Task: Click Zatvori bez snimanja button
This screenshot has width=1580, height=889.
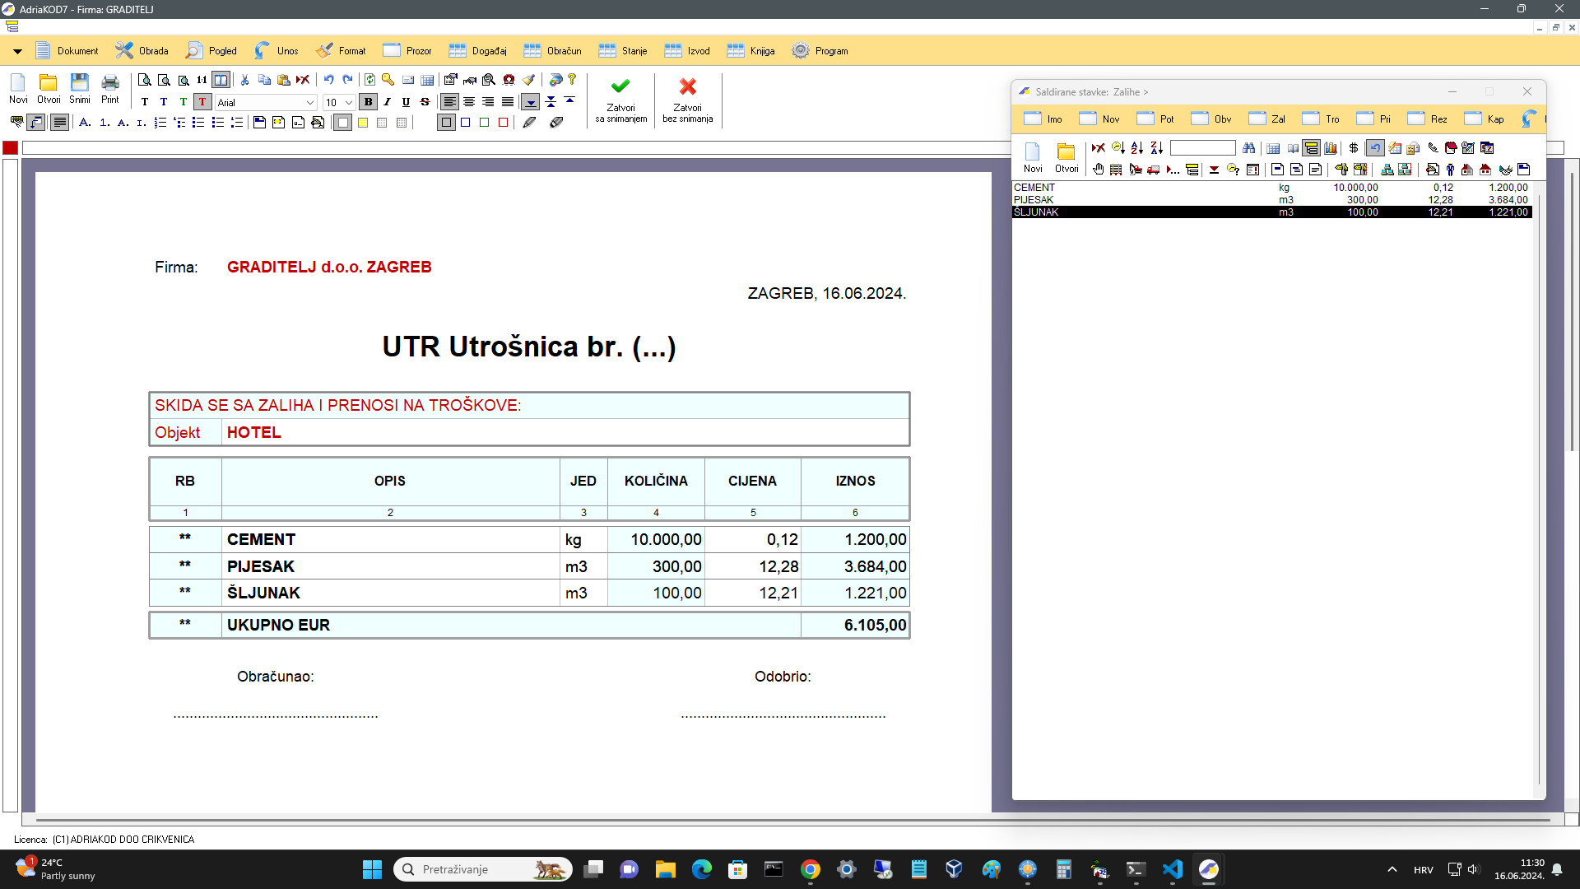Action: tap(688, 100)
